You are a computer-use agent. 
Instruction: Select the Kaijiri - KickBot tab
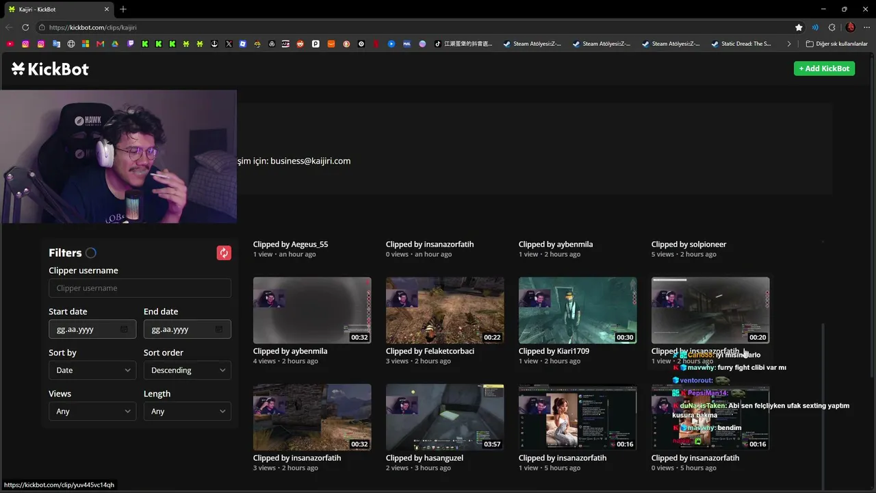[x=58, y=10]
